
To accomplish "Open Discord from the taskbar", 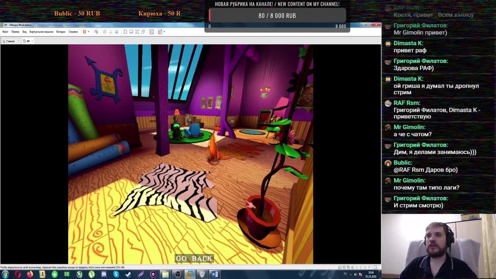I will point(104,274).
